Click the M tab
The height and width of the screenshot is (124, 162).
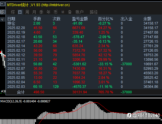pyautogui.click(x=63, y=12)
